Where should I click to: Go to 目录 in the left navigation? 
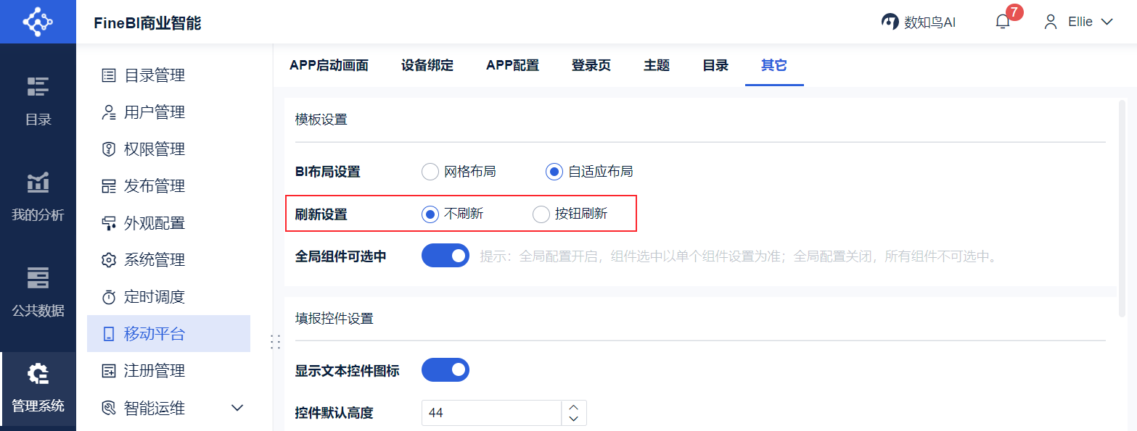(x=38, y=101)
